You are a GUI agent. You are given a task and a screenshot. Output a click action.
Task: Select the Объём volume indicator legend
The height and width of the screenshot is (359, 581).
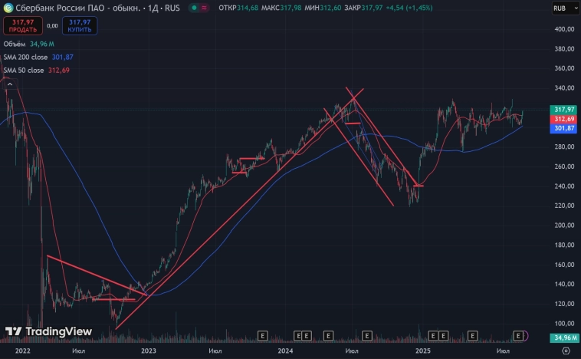[x=14, y=44]
